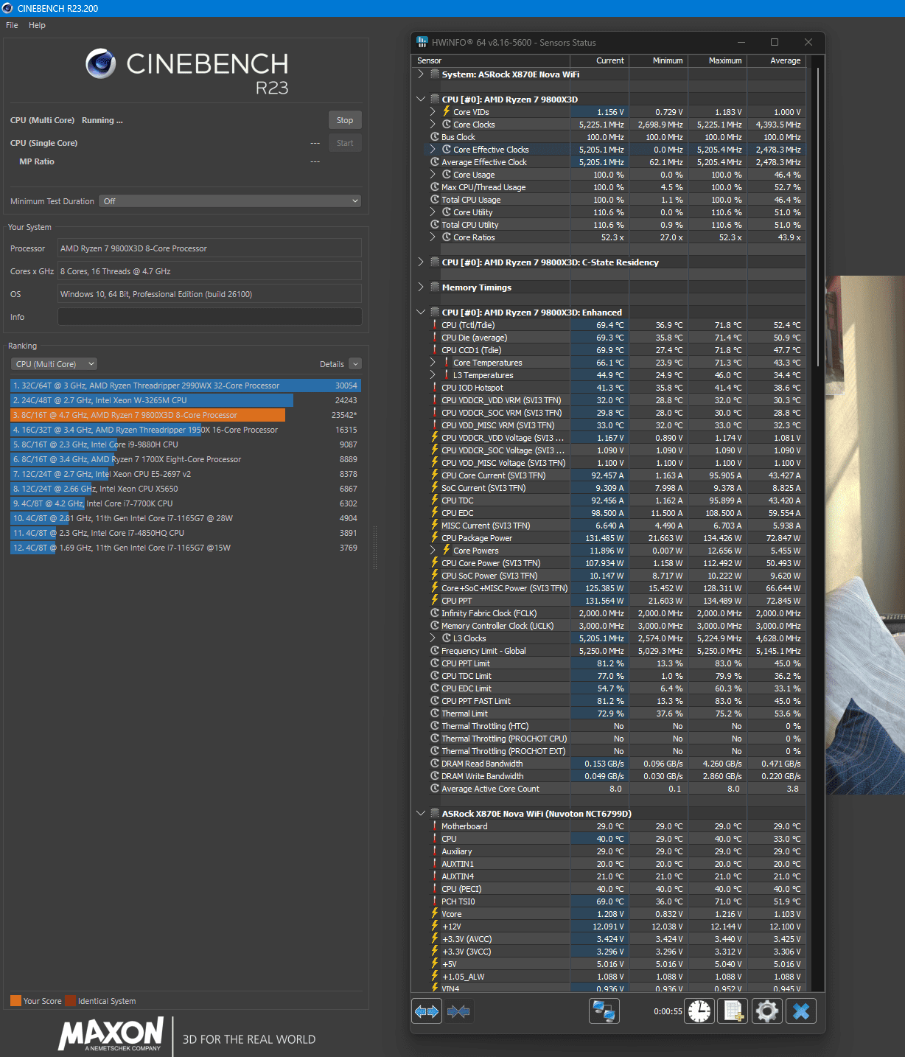Select the Core i7-7700K ranking entry
This screenshot has width=905, height=1057.
184,503
